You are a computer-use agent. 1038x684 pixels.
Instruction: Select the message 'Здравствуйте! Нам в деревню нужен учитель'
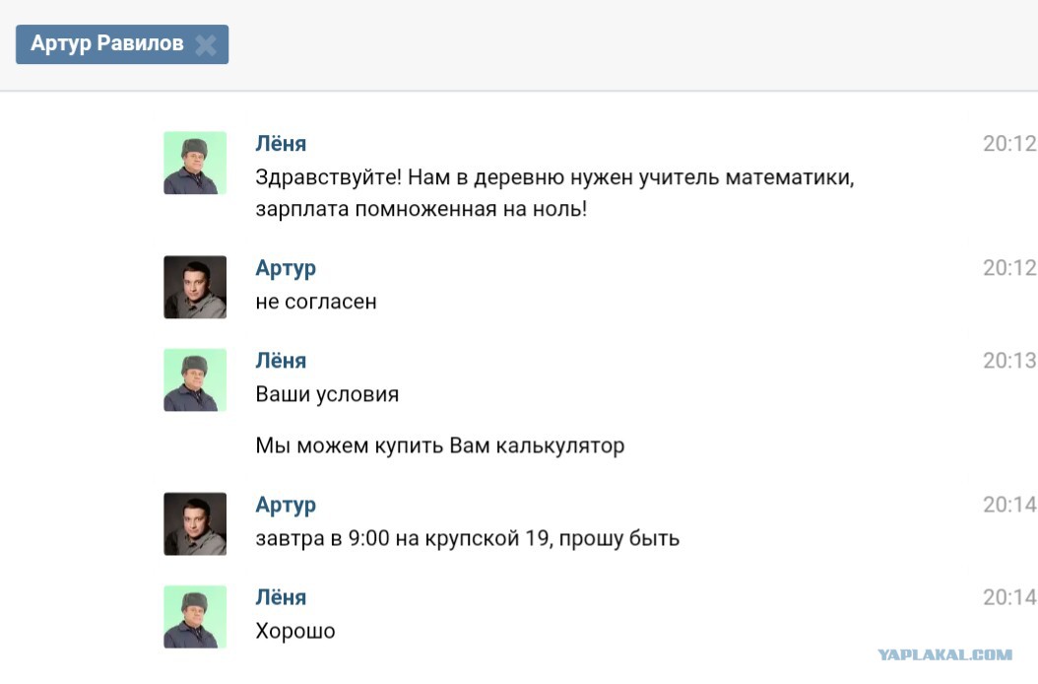554,193
